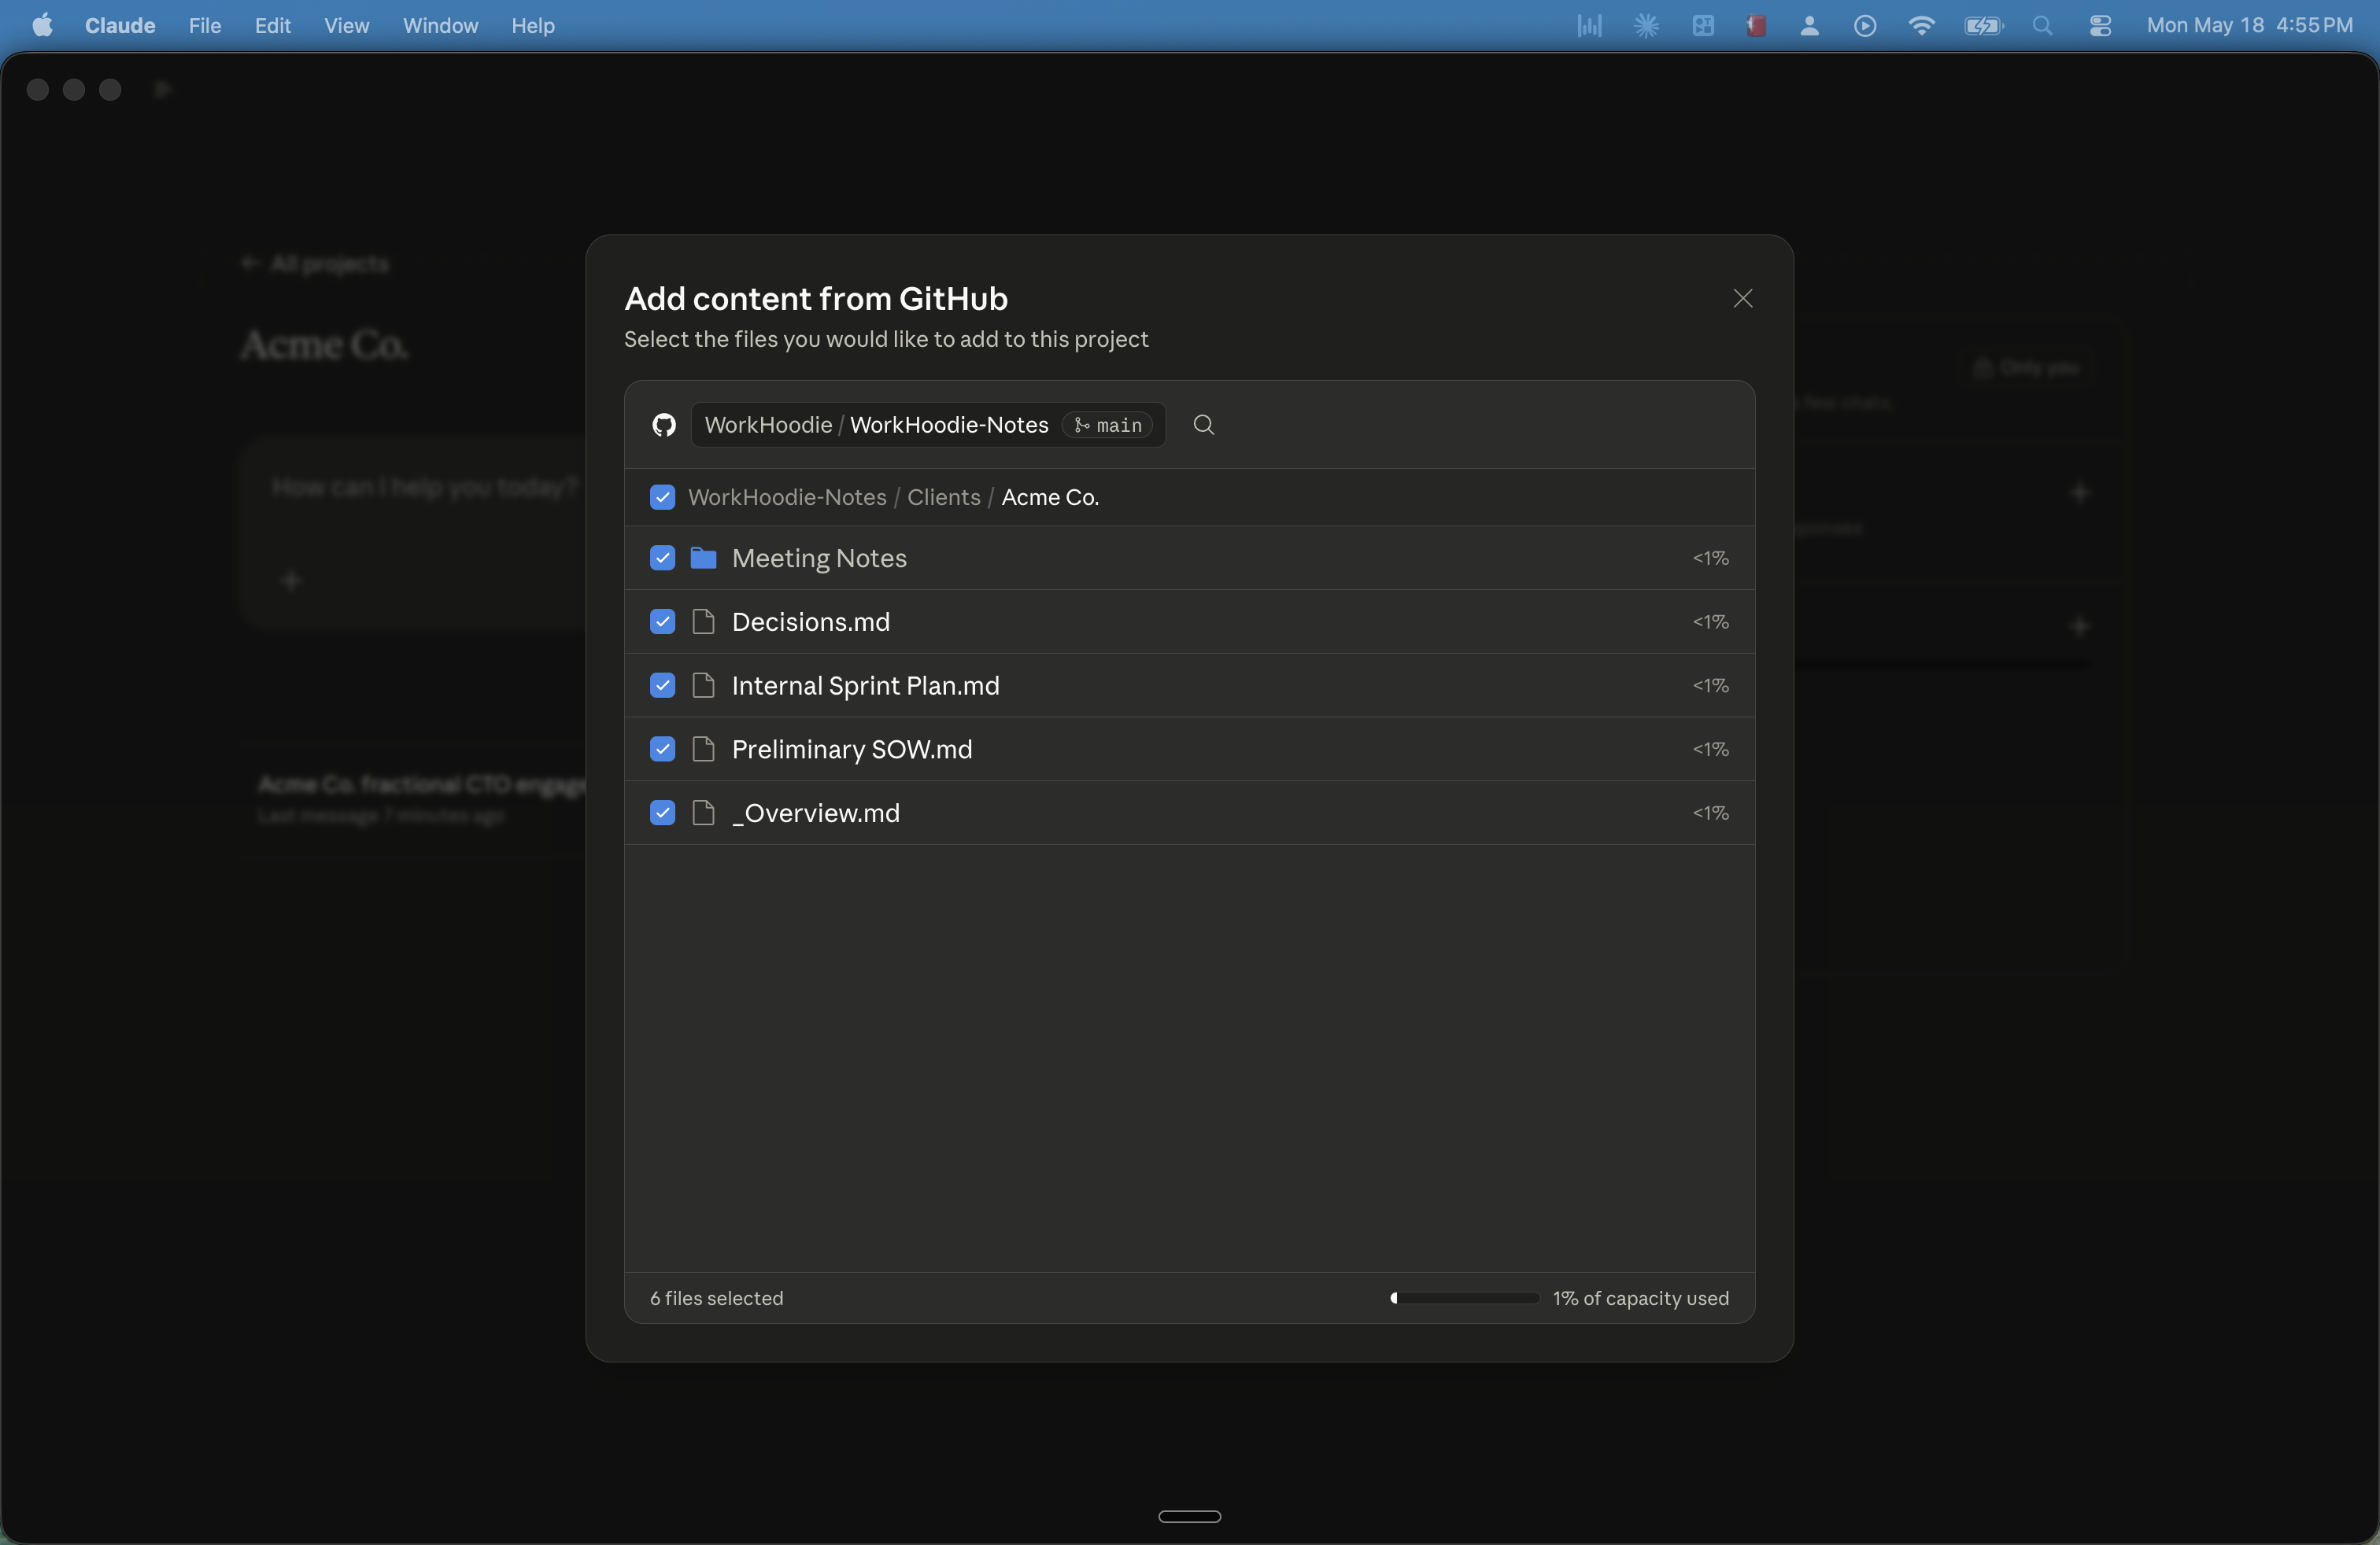Image resolution: width=2380 pixels, height=1545 pixels.
Task: Click <1% size value for Meeting Notes
Action: point(1710,558)
